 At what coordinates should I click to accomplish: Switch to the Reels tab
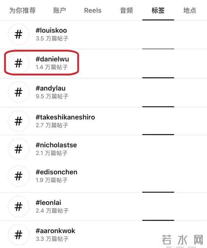pyautogui.click(x=93, y=10)
